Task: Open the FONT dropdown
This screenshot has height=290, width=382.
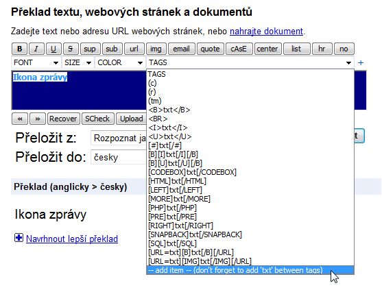Action: [36, 63]
